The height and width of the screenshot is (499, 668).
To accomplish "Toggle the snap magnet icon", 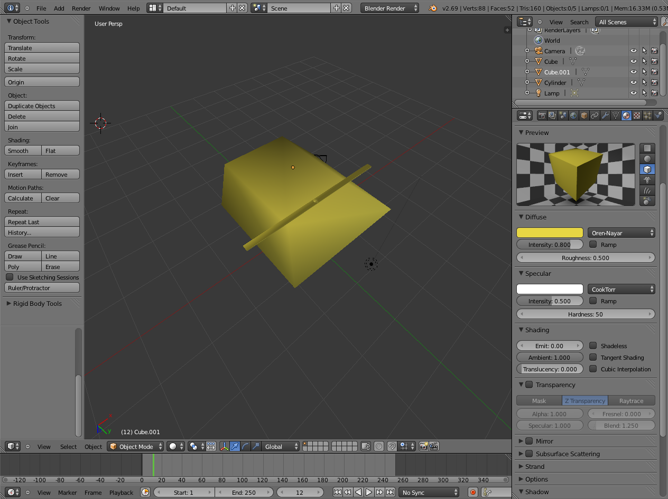I will coord(392,446).
